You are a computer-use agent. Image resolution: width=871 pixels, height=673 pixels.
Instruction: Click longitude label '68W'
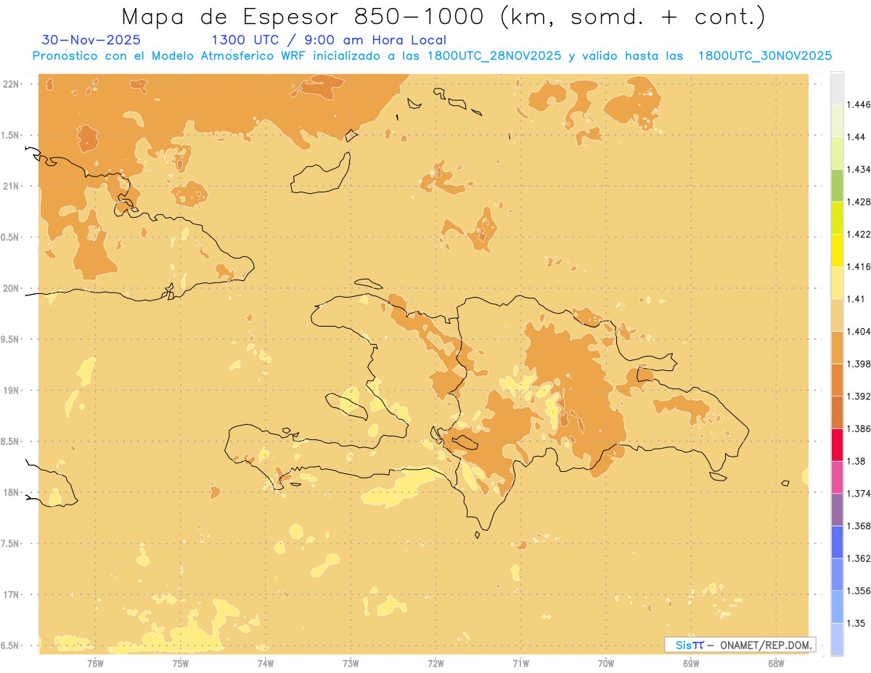776,664
